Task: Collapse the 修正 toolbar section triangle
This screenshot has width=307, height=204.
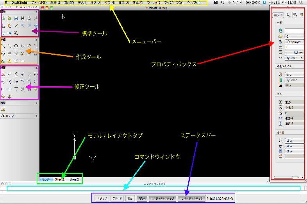Action: pyautogui.click(x=36, y=68)
